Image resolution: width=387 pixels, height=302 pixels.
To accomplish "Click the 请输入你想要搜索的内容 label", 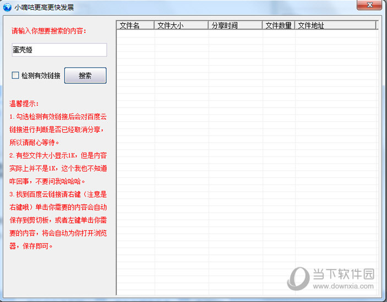I will pos(49,31).
